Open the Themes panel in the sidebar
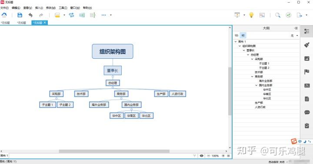 [x=307, y=86]
